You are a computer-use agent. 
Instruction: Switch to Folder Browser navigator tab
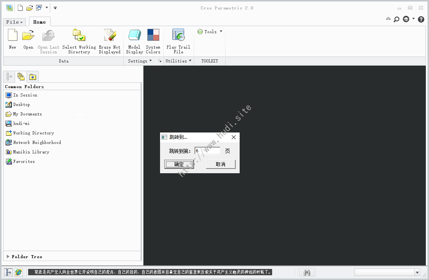[21, 77]
